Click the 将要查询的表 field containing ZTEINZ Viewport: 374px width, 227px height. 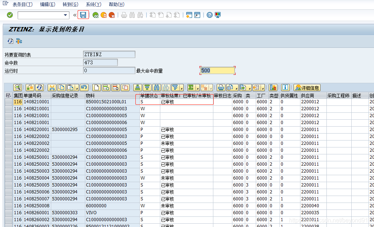pos(109,54)
